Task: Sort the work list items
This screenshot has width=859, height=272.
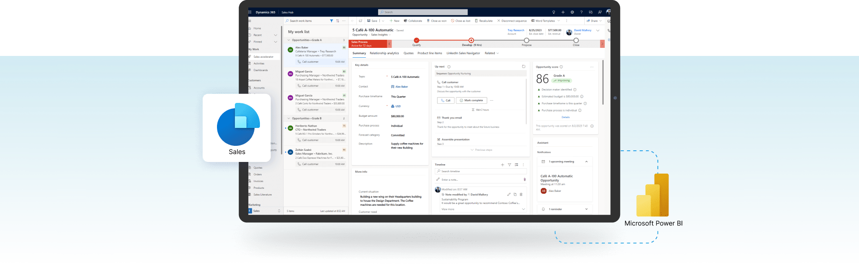Action: [338, 21]
